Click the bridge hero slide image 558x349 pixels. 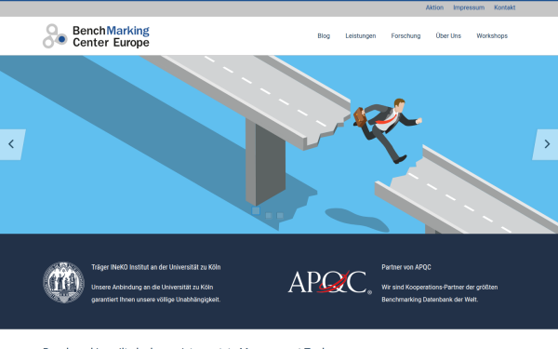click(279, 144)
